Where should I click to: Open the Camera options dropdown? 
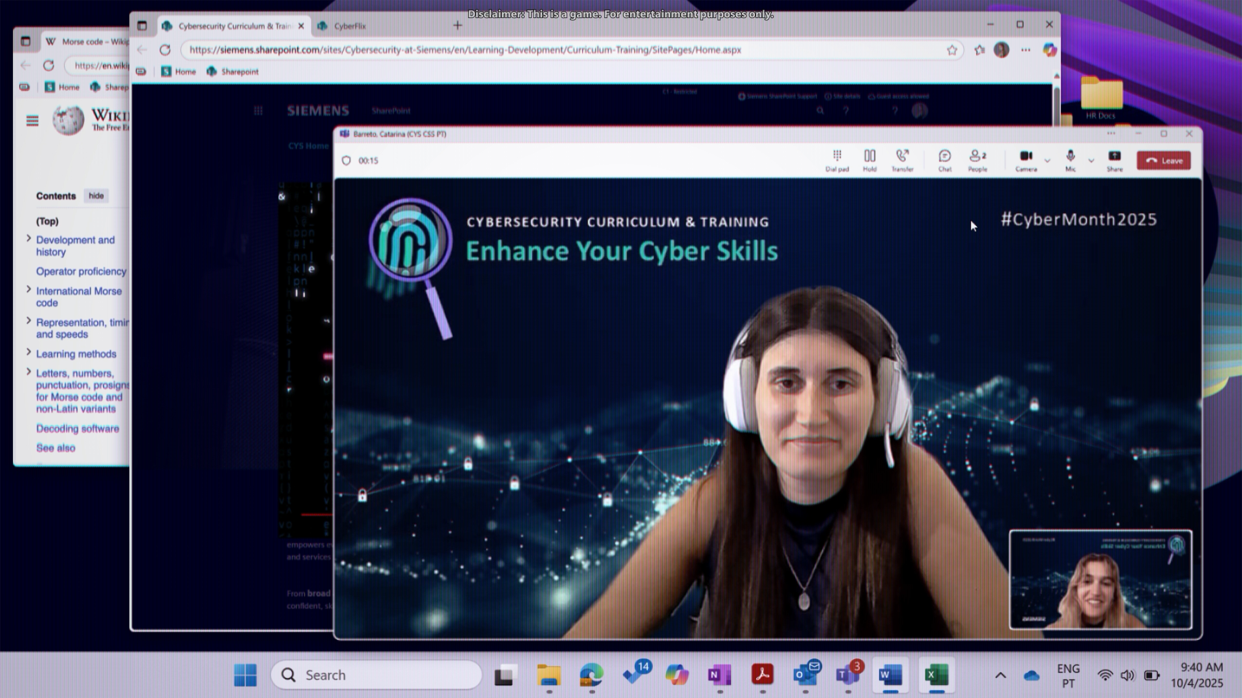pyautogui.click(x=1046, y=161)
